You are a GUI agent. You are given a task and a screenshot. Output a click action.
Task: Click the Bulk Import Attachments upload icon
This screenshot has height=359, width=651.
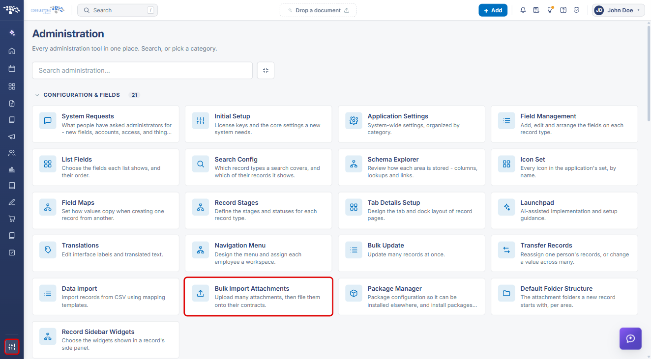(x=201, y=293)
